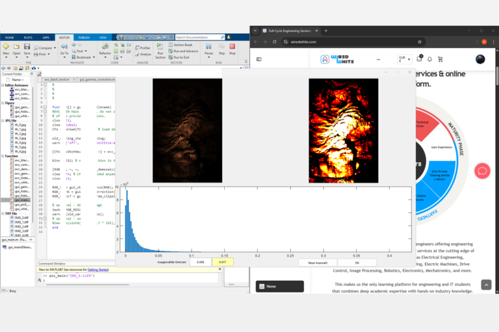Click the user avatar on WiredWhite
This screenshot has width=499, height=332.
click(480, 59)
